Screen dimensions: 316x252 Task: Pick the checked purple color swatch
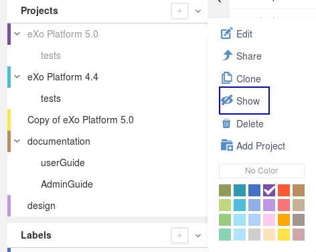(269, 190)
